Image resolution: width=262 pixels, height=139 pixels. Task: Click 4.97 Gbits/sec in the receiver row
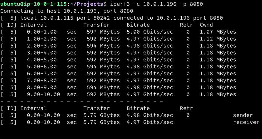point(149,122)
